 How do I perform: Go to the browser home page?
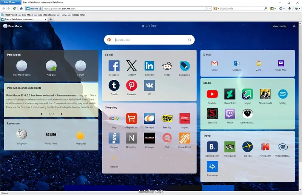coord(21,8)
